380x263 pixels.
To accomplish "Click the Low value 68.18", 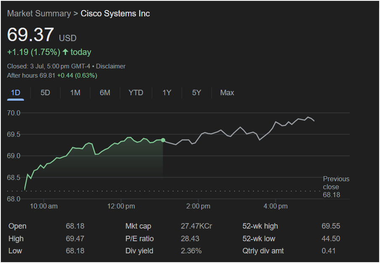I will click(75, 251).
